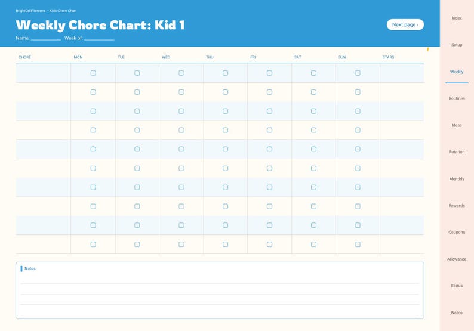Open the Allowance tab
Image resolution: width=474 pixels, height=331 pixels.
pos(457,259)
